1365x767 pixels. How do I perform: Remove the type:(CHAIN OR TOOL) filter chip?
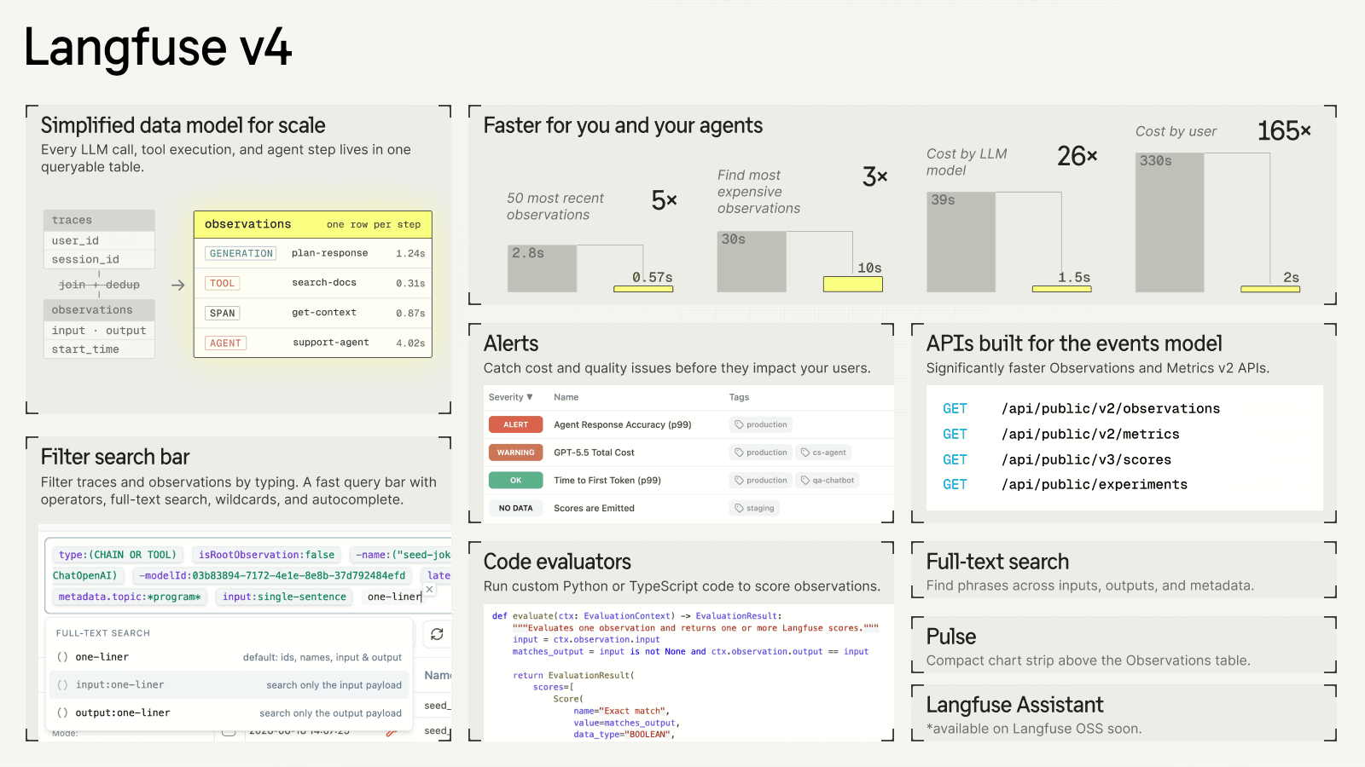click(118, 555)
